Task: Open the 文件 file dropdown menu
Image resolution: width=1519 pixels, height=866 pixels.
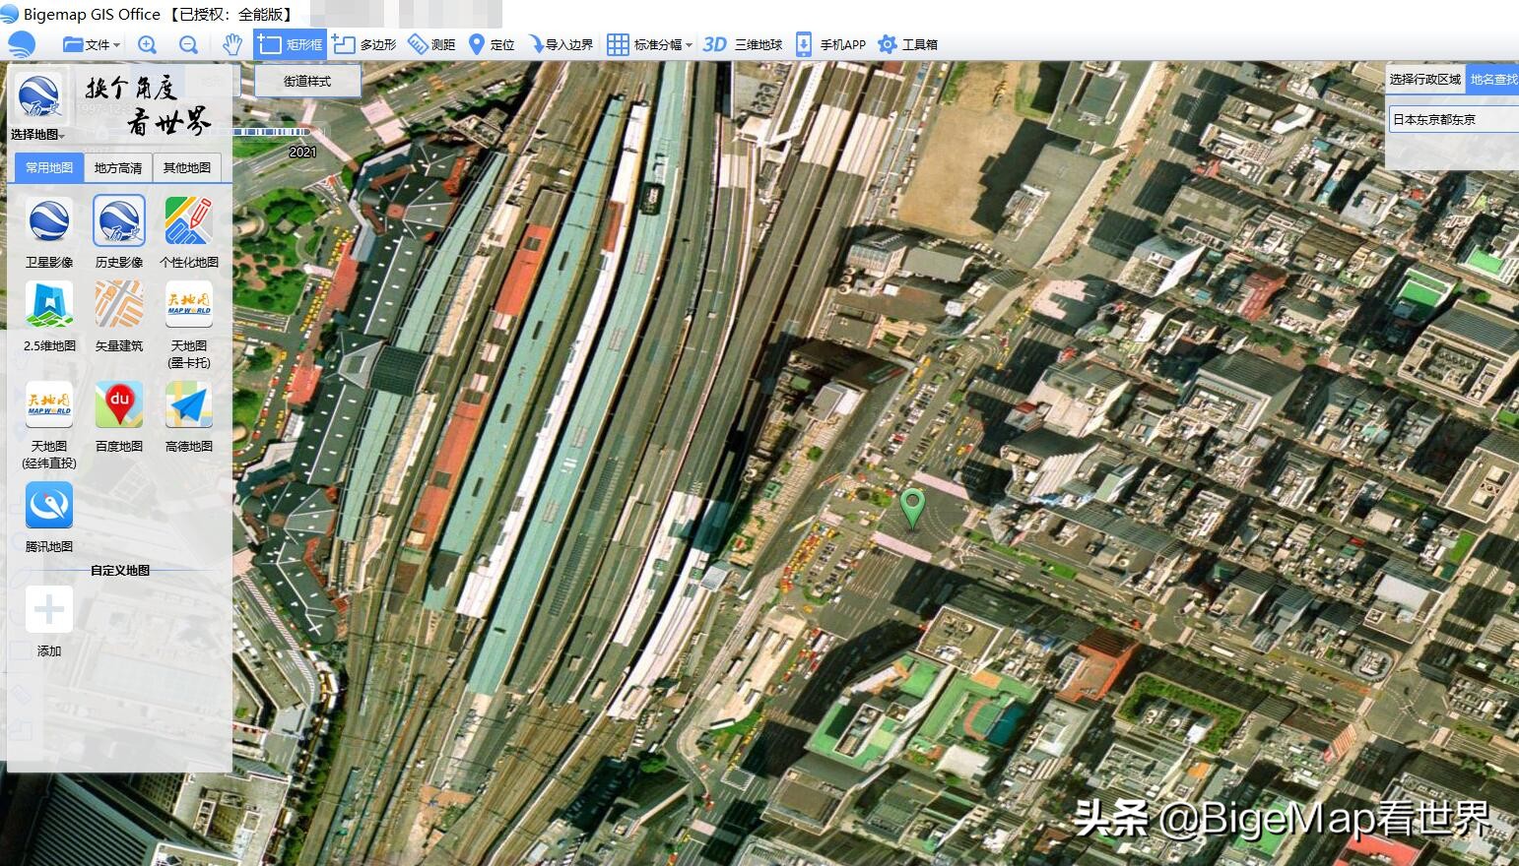Action: 92,43
